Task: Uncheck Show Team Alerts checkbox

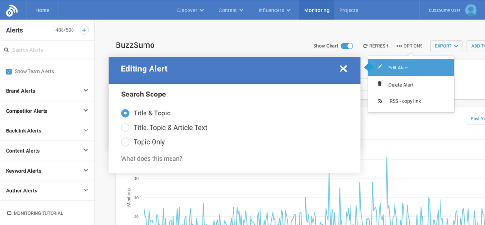Action: pyautogui.click(x=9, y=71)
